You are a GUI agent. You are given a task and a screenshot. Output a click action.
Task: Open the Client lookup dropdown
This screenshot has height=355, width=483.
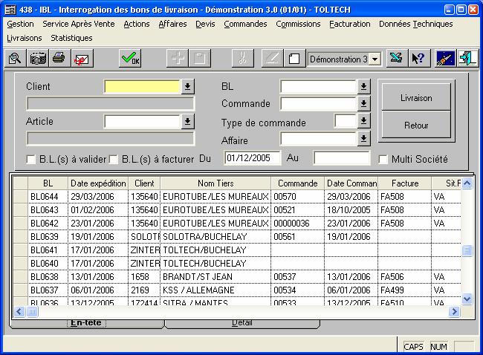pos(187,86)
